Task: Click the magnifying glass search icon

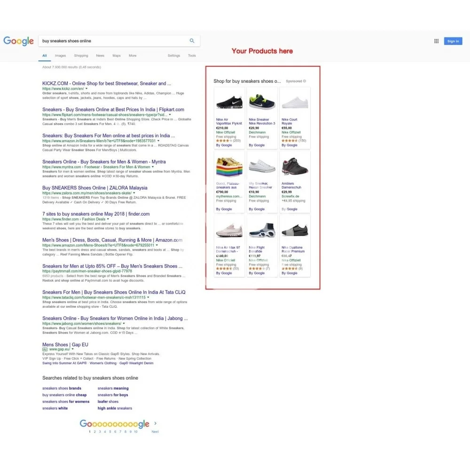Action: click(x=192, y=41)
